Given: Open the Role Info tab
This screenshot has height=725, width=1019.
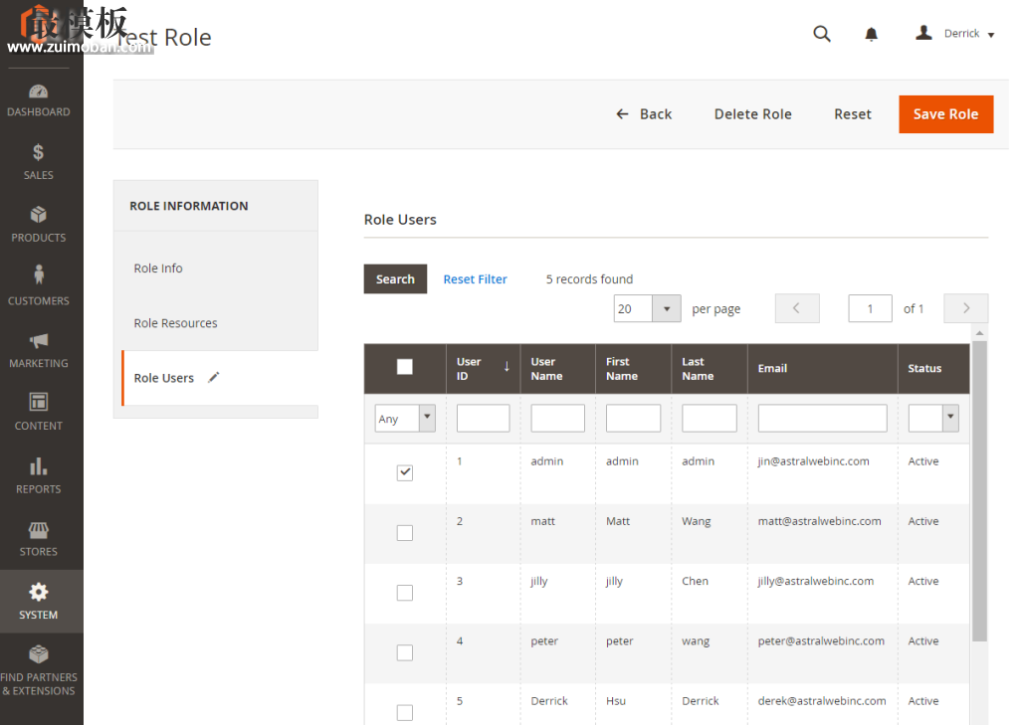Looking at the screenshot, I should (x=158, y=269).
